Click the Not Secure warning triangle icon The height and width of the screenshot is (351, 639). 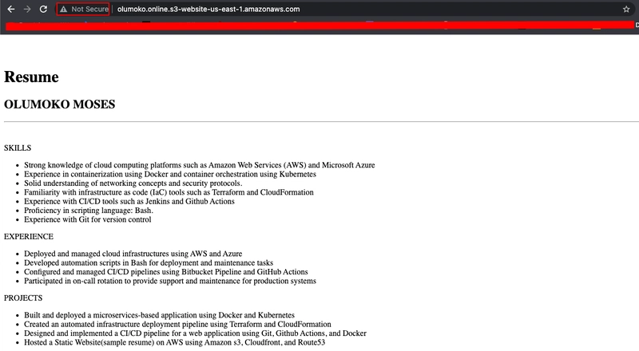63,10
